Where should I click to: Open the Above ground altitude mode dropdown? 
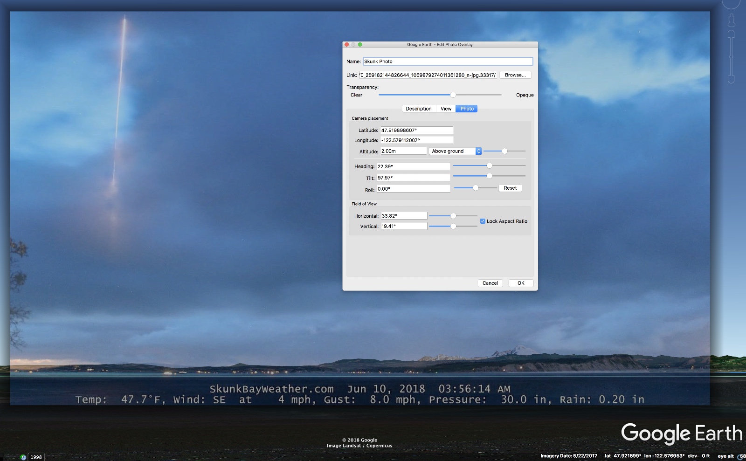tap(456, 151)
